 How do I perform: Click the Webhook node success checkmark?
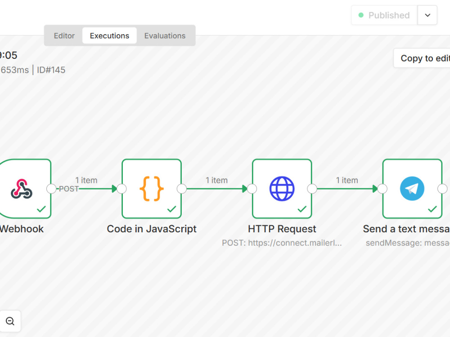[x=41, y=209]
